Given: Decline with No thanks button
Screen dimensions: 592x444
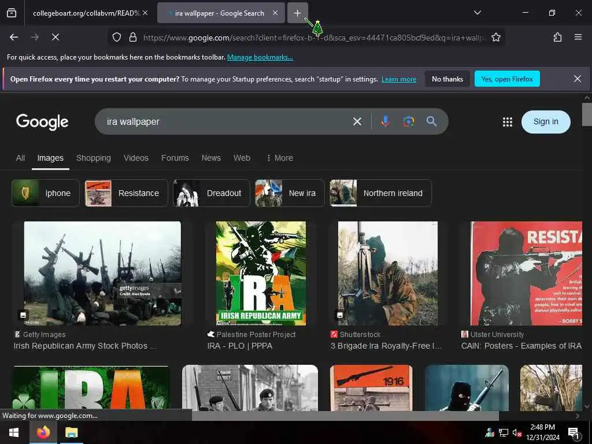Looking at the screenshot, I should click(447, 79).
